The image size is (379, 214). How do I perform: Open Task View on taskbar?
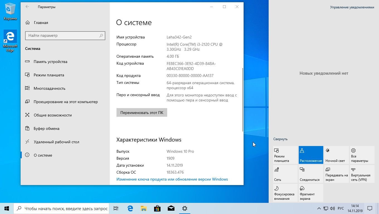tap(116, 208)
